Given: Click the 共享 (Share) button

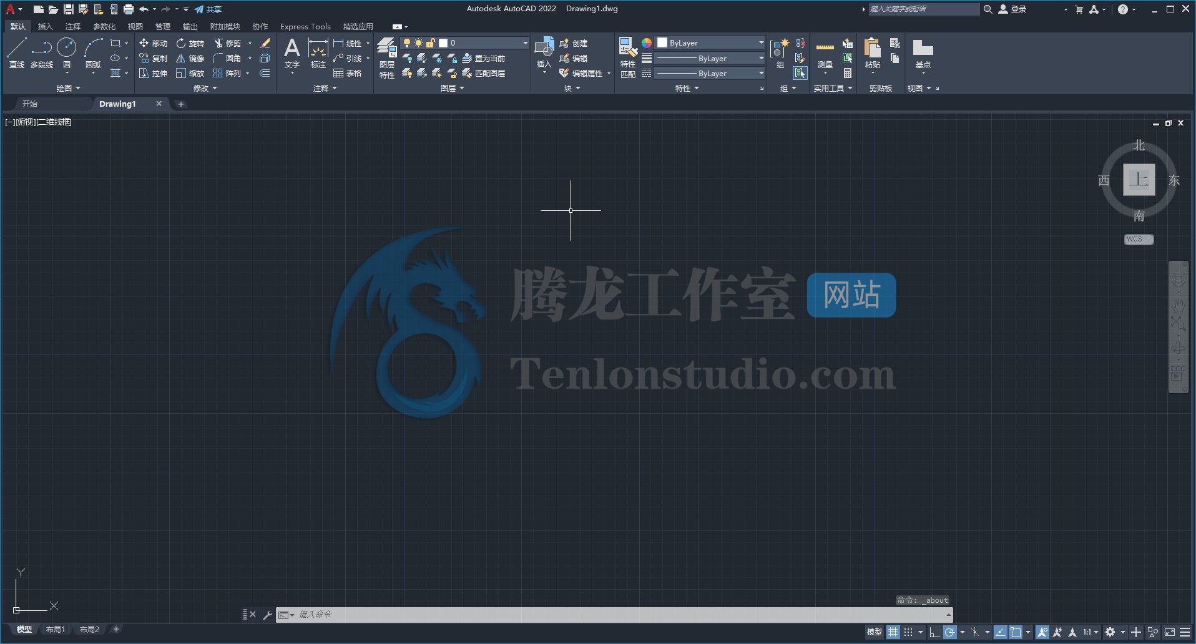Looking at the screenshot, I should pyautogui.click(x=208, y=9).
